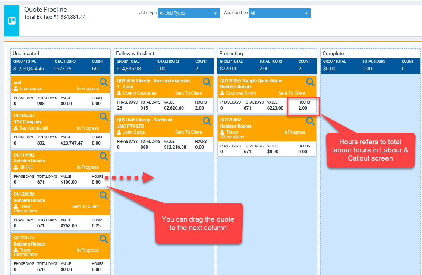Select the Unallocated column header
This screenshot has width=422, height=275.
[x=26, y=53]
